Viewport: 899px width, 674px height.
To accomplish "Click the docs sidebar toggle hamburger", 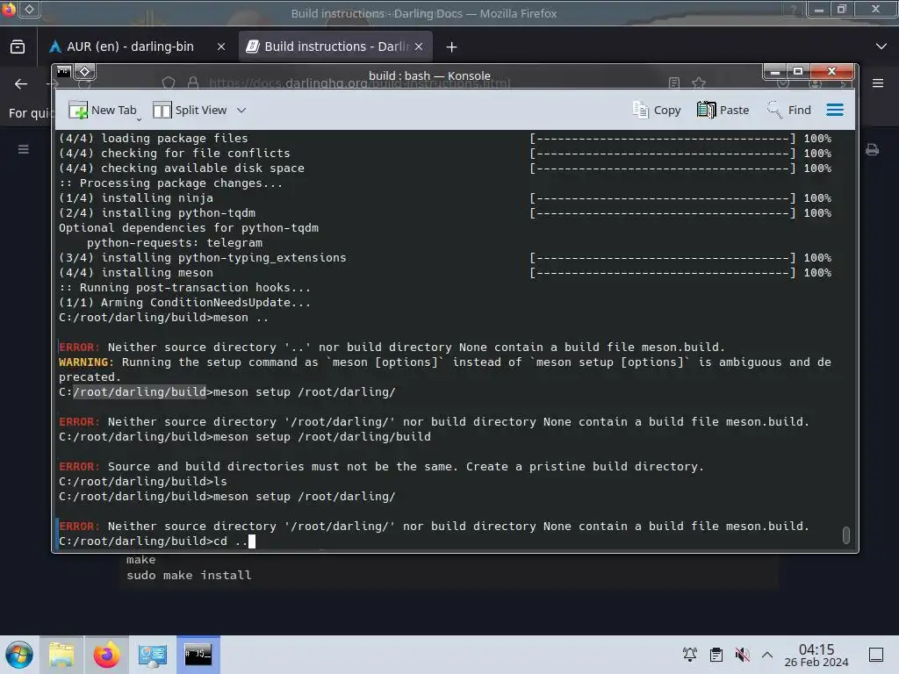I will [24, 149].
